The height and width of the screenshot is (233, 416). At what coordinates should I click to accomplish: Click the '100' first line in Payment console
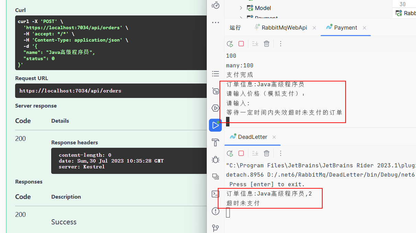pos(231,56)
